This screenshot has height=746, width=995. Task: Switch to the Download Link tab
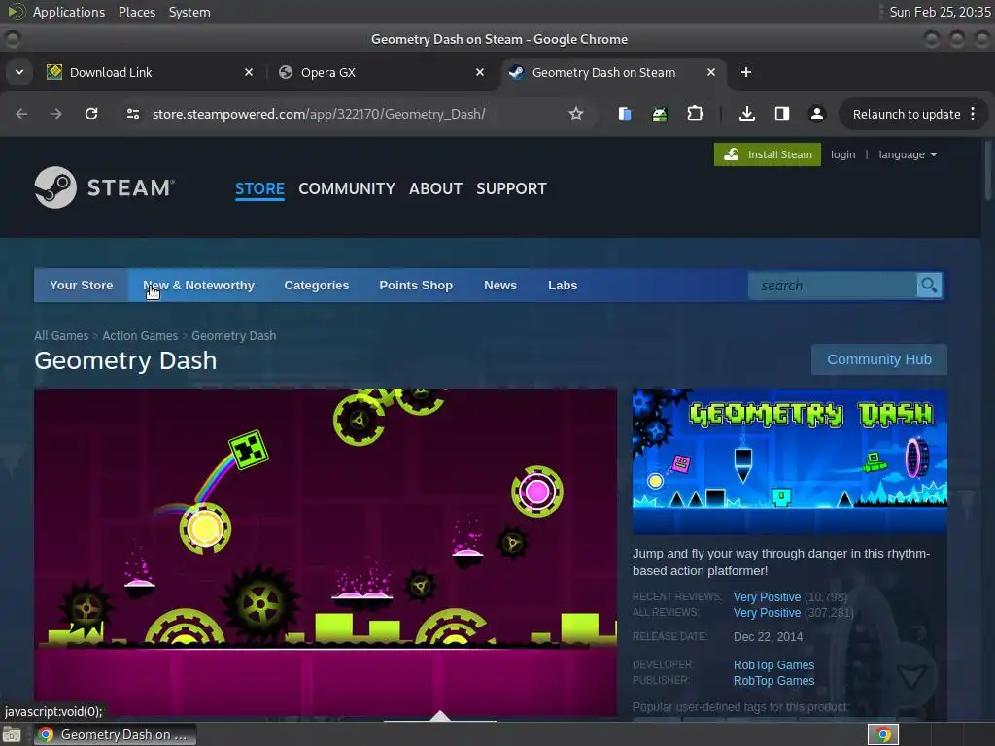tap(149, 72)
